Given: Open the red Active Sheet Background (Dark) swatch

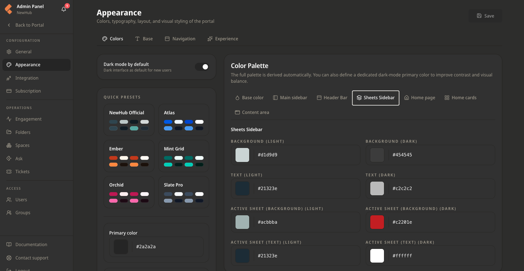Looking at the screenshot, I should [377, 222].
